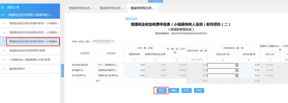
Task: Open 增值税及附加税费小规模纳税人 sidebar header
Action: click(x=30, y=15)
